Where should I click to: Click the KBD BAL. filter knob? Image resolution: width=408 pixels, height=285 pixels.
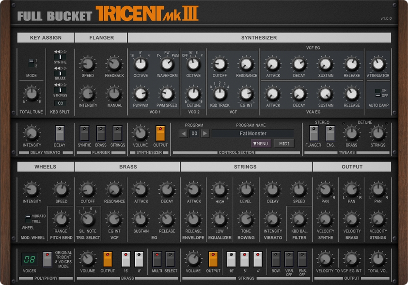pyautogui.click(x=299, y=219)
